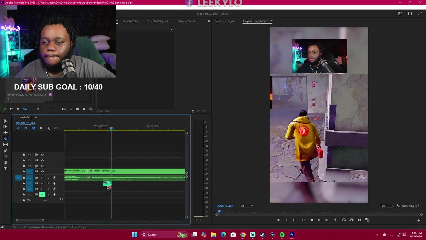Switch to the Lumetri Color tab
The height and width of the screenshot is (240, 426).
[130, 21]
